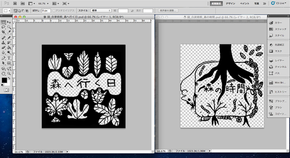
Task: Launch Bridge from the Br icon
Action: [x=14, y=3]
